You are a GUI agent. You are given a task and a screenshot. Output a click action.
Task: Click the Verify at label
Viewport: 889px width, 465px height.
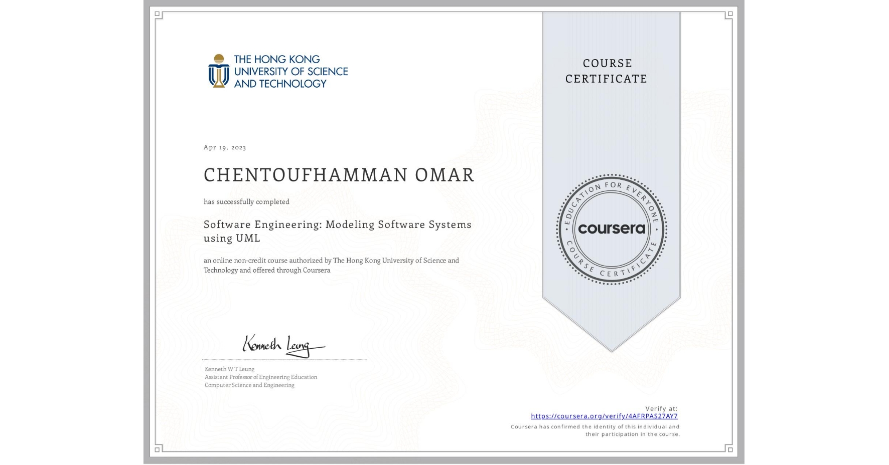pyautogui.click(x=661, y=407)
